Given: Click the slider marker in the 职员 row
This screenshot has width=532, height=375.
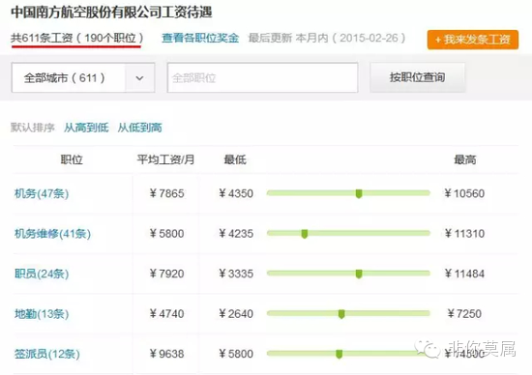Looking at the screenshot, I should (359, 274).
